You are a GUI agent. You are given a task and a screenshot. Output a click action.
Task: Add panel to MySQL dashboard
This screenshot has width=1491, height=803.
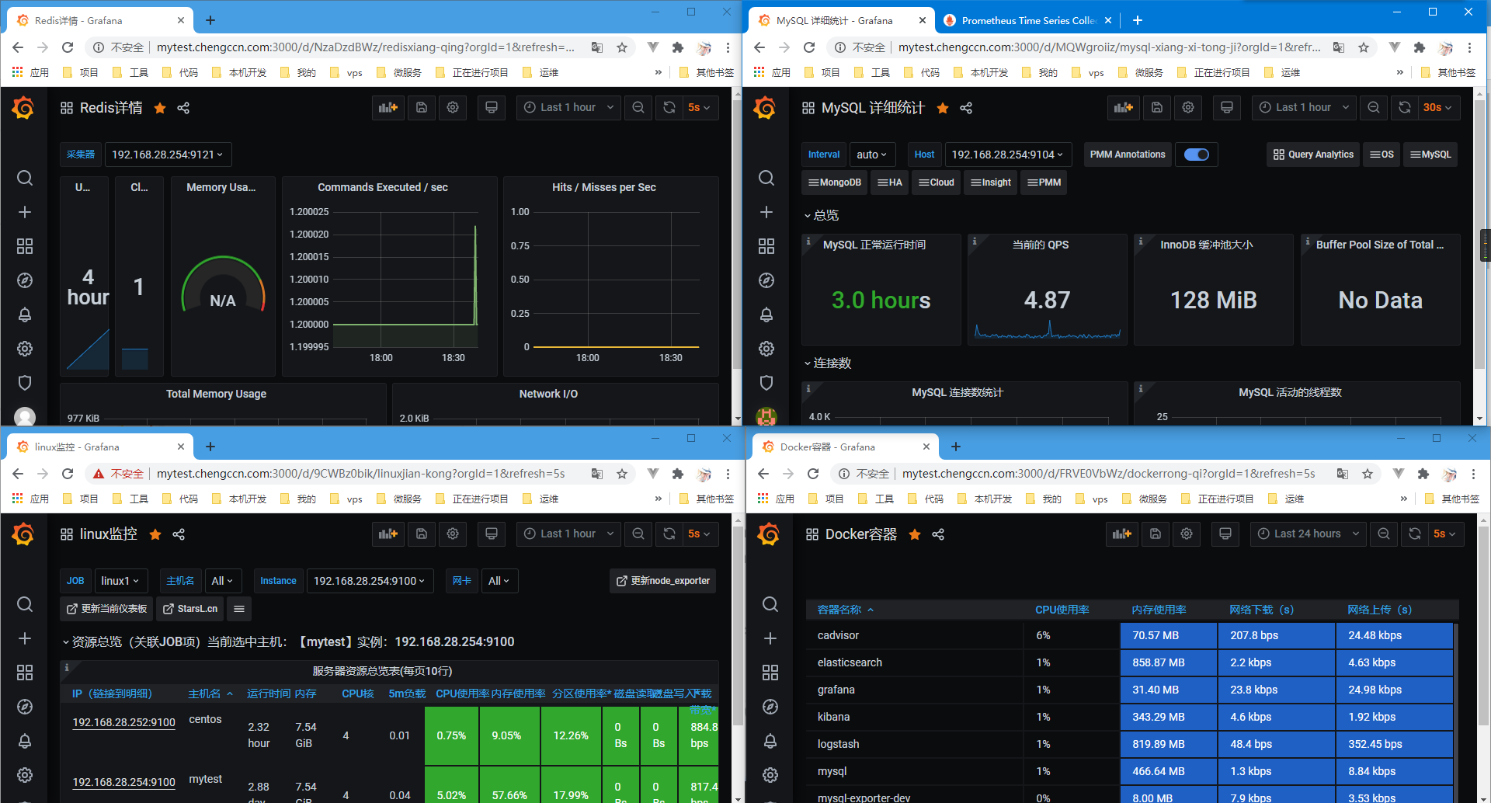pos(1124,108)
